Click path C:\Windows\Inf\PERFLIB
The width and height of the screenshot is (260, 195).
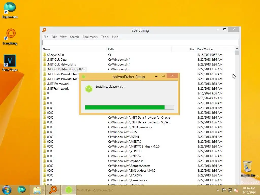point(125,151)
